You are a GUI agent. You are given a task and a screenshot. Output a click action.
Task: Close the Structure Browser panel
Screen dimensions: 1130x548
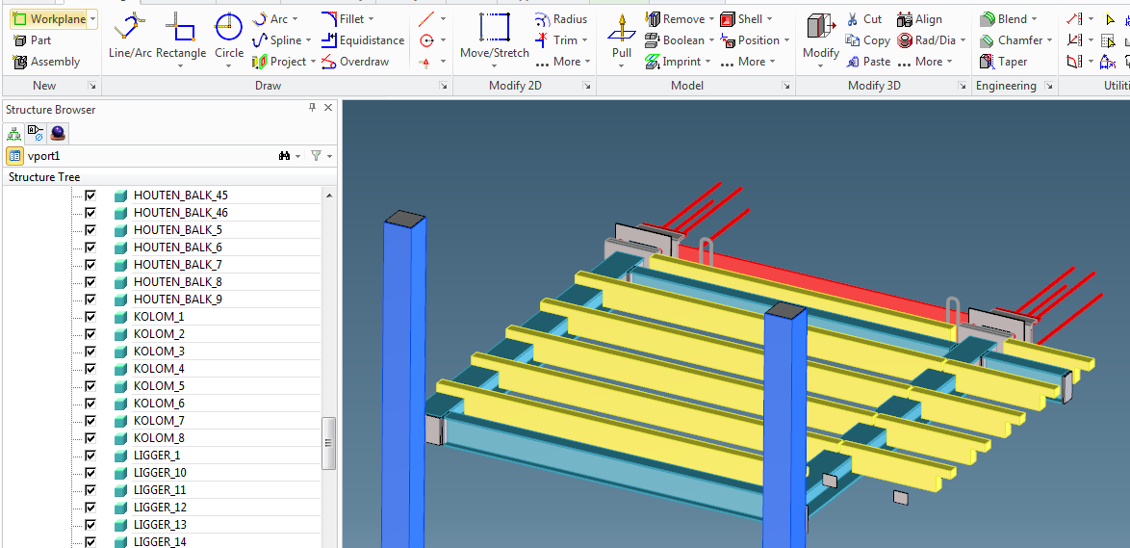point(328,108)
